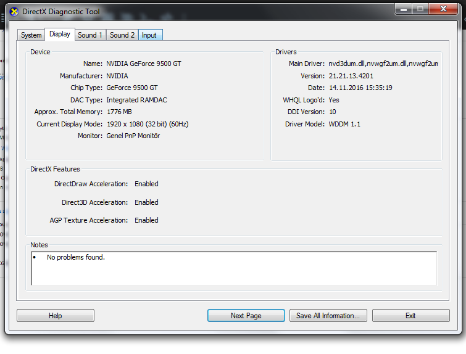
Task: Go to the Input tab
Action: (151, 35)
